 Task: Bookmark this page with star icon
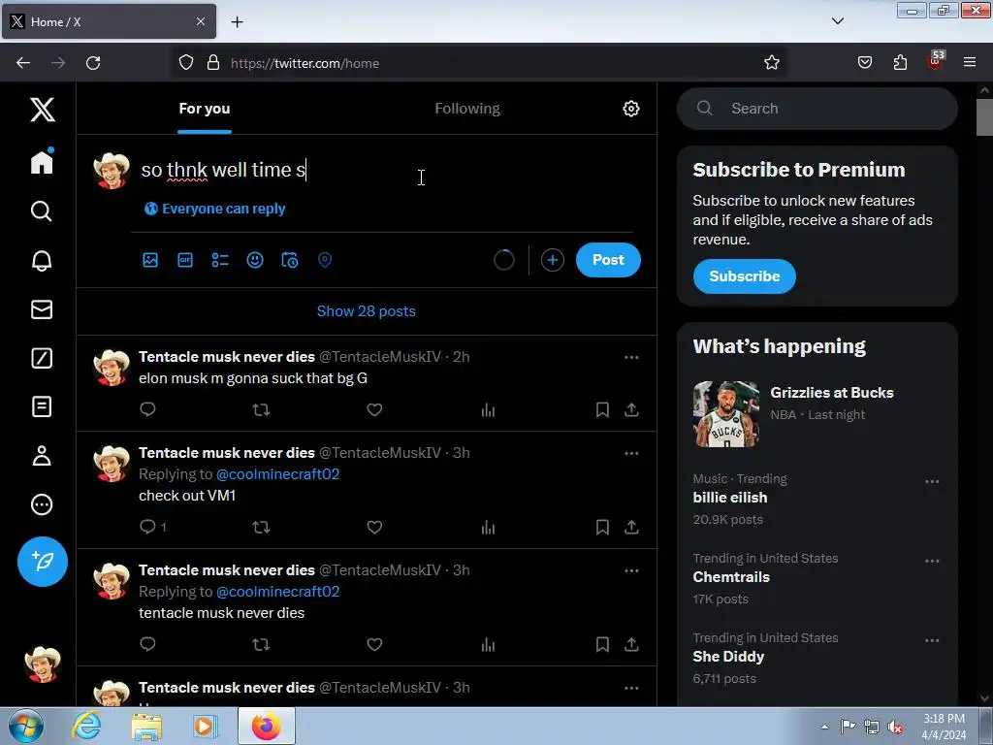771,63
